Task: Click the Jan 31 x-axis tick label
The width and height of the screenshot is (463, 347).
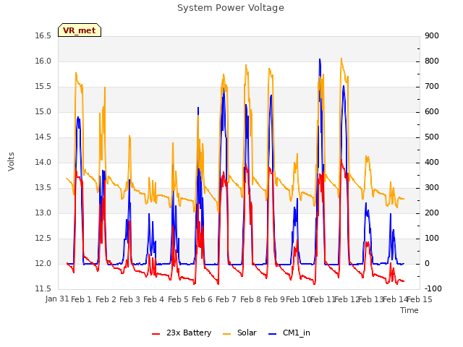Action: click(57, 299)
